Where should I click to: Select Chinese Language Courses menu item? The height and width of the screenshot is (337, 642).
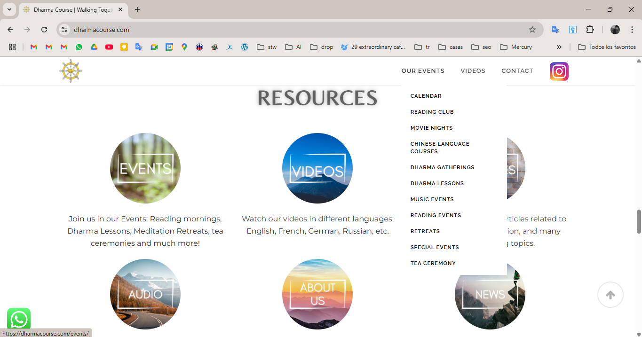(440, 148)
